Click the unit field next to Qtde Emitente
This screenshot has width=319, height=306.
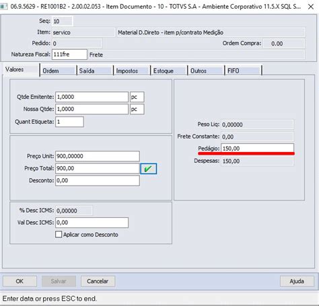point(137,97)
